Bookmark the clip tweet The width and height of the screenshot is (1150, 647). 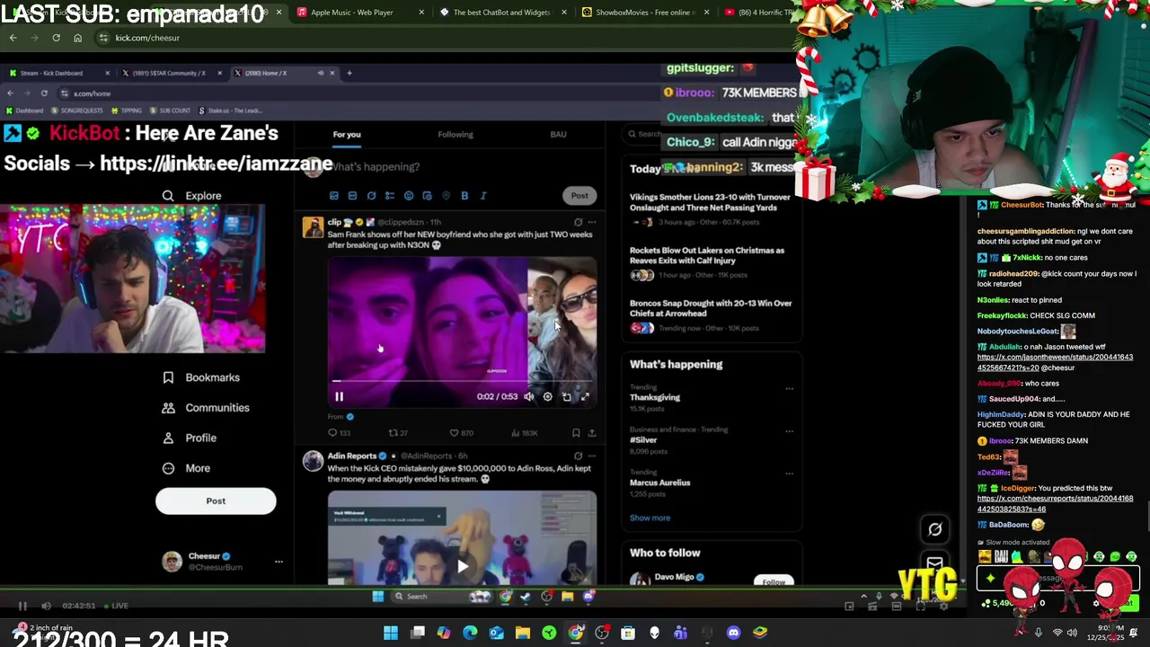[x=576, y=433]
